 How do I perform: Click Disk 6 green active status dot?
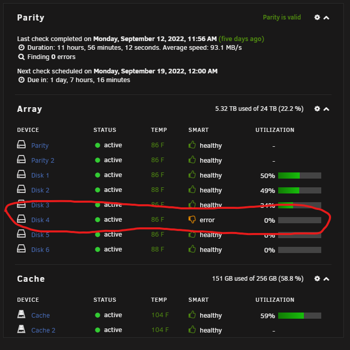pyautogui.click(x=98, y=249)
